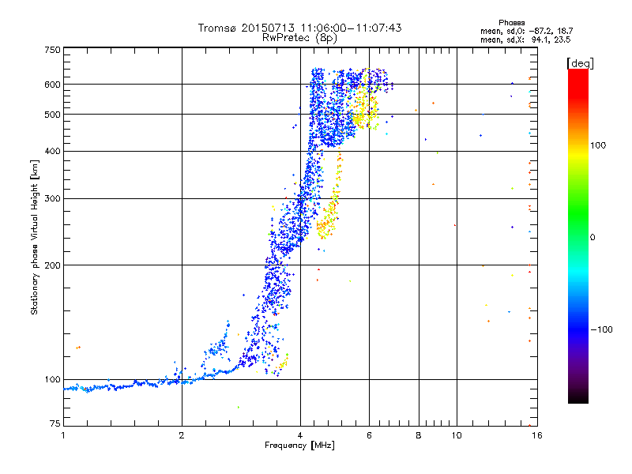Click the '100' colorbar tick label
The width and height of the screenshot is (632, 474).
tap(598, 145)
